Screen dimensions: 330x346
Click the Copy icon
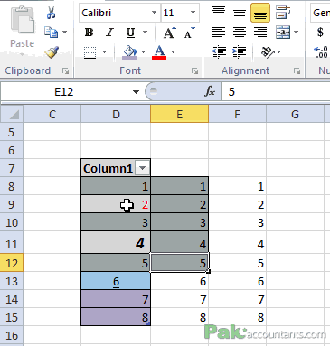pos(51,32)
